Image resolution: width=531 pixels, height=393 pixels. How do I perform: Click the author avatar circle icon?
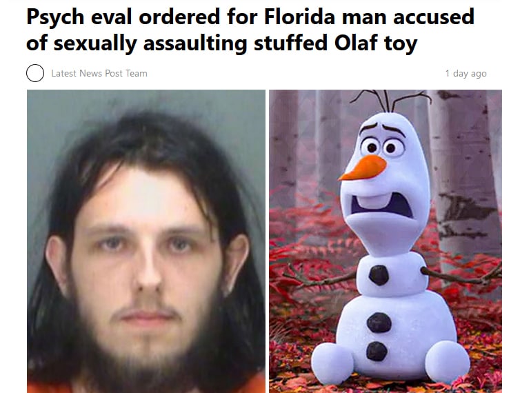point(35,73)
